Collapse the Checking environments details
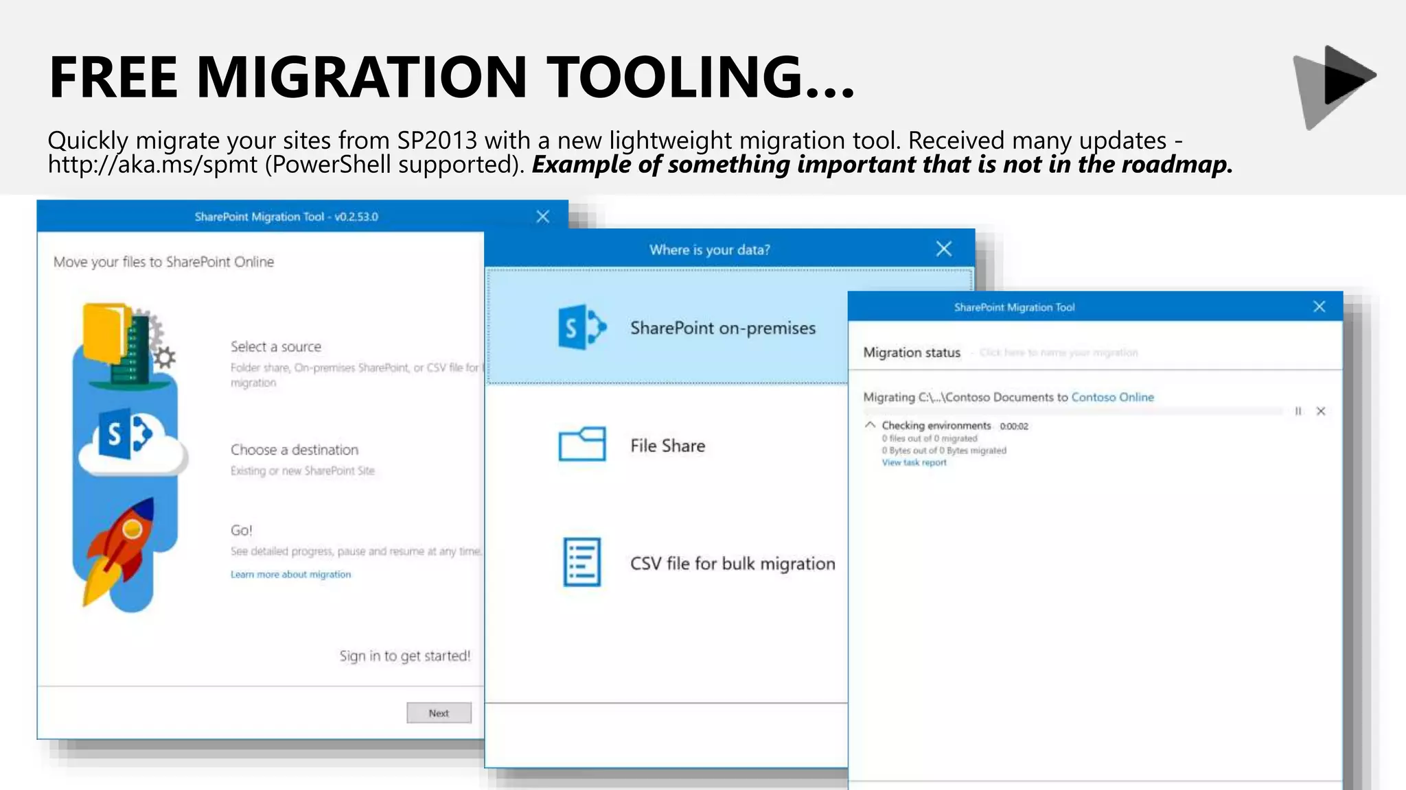This screenshot has width=1406, height=790. [870, 425]
